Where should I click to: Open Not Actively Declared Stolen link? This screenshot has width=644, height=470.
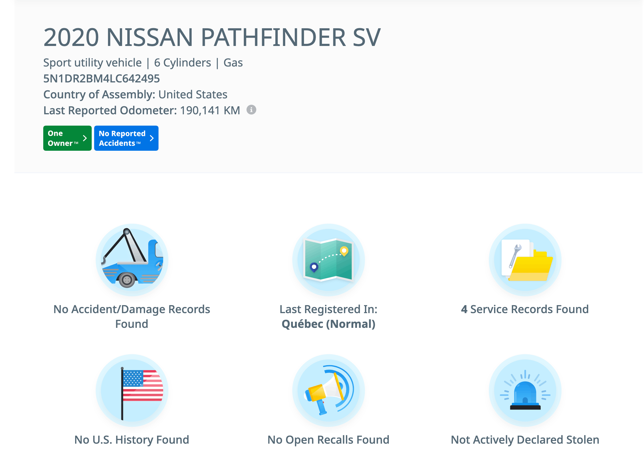tap(525, 440)
